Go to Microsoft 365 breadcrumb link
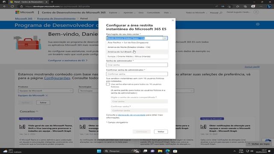The height and width of the screenshot is (154, 274). pyautogui.click(x=24, y=18)
